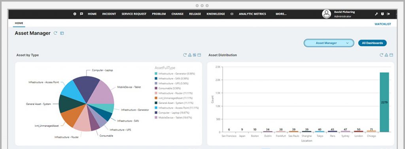The image size is (405, 149).
Task: Click the Dublin bar labeled 34
Action: [268, 132]
